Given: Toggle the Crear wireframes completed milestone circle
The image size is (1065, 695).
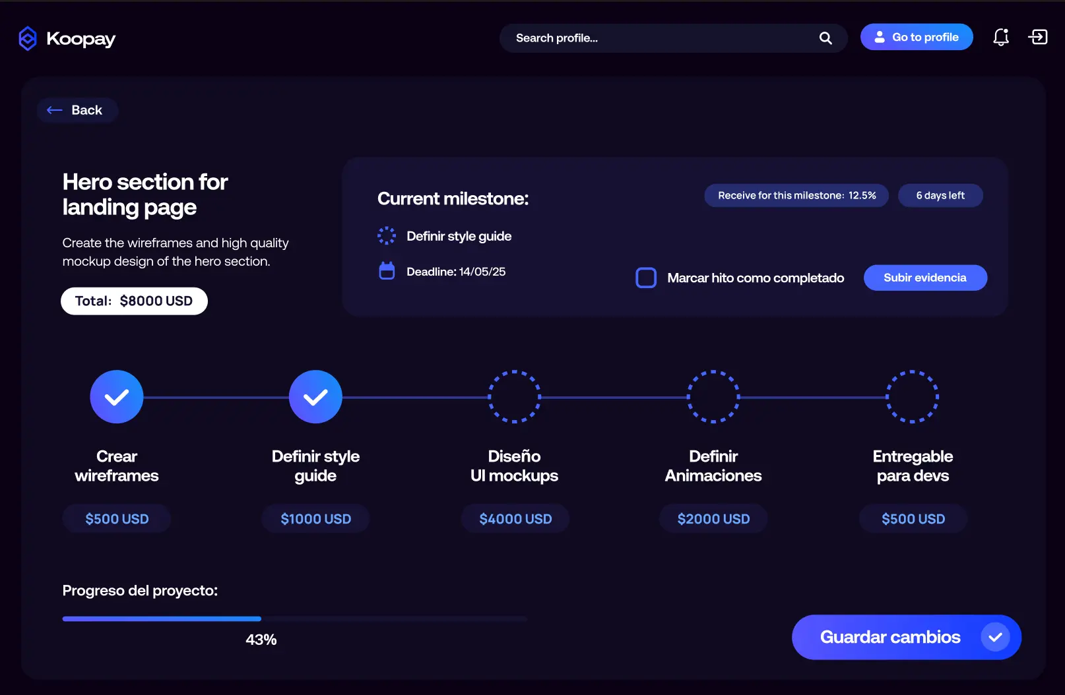Looking at the screenshot, I should [116, 396].
